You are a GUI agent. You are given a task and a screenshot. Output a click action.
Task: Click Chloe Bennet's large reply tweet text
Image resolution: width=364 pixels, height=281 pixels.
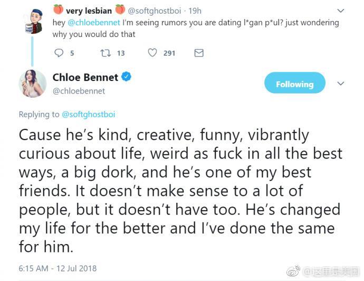coord(179,190)
